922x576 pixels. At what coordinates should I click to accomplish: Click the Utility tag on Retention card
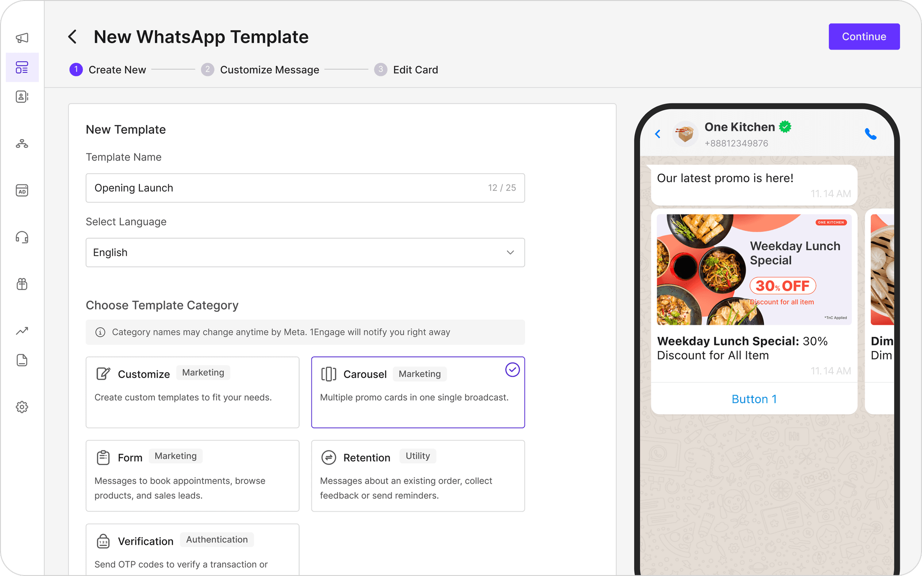point(418,456)
